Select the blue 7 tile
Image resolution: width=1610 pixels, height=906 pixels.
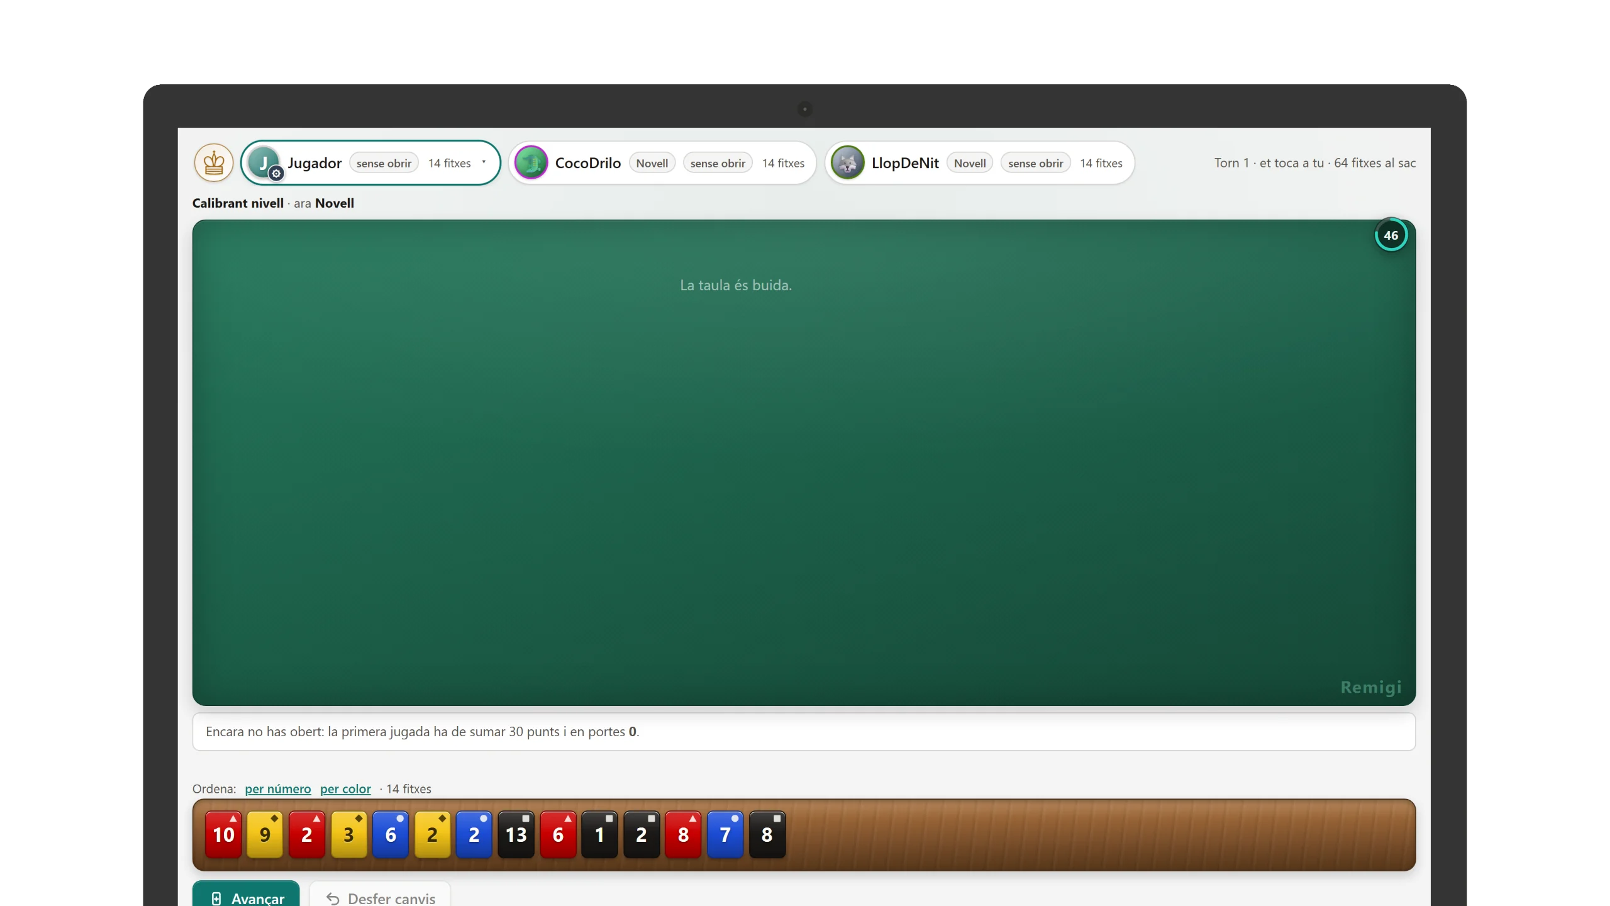pyautogui.click(x=725, y=834)
